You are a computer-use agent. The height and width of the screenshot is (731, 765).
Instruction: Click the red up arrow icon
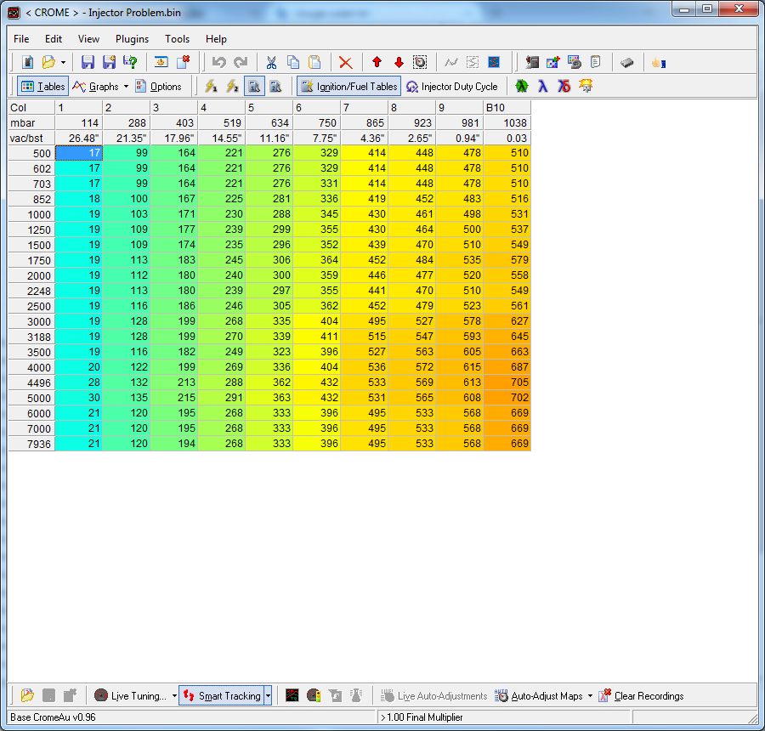pos(377,62)
